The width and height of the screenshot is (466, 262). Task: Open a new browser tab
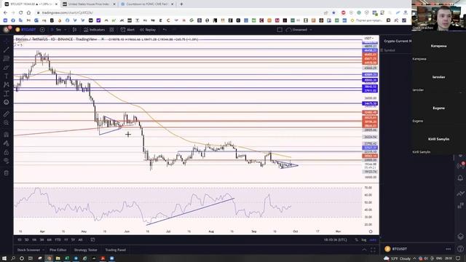click(181, 4)
